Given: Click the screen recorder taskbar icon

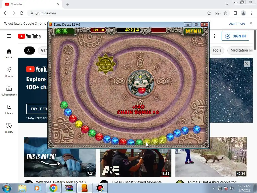Looking at the screenshot, I should [100, 188].
